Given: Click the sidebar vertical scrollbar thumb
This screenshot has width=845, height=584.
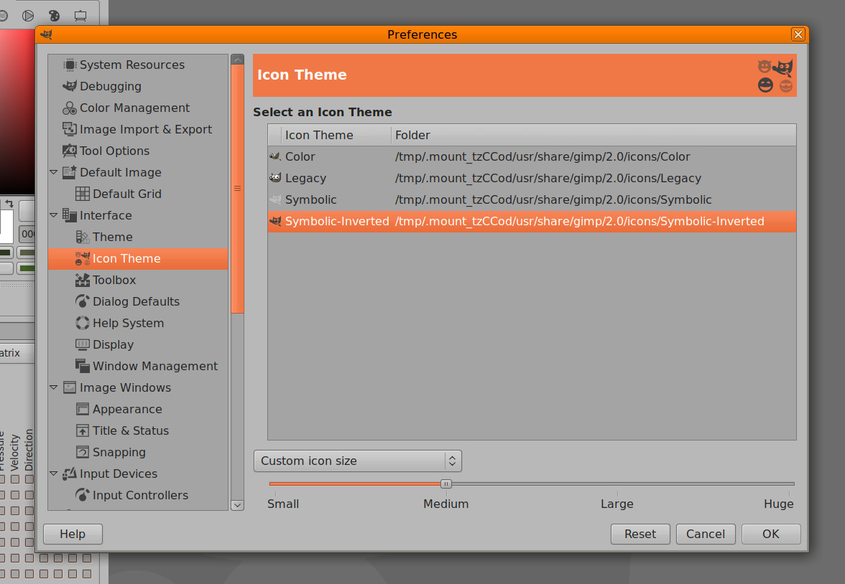Looking at the screenshot, I should click(238, 189).
